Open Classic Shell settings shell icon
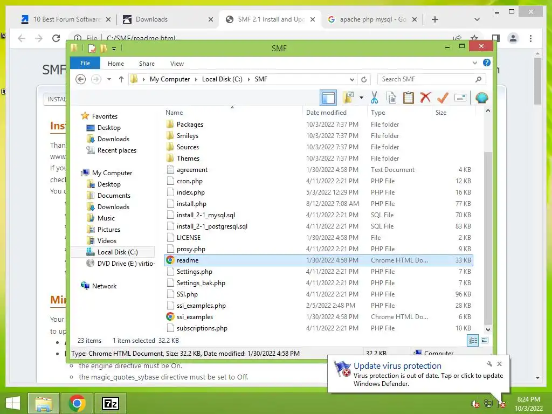This screenshot has width=552, height=414. click(481, 98)
